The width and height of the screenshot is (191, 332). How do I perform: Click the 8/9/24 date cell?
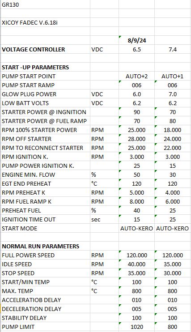pos(136,40)
